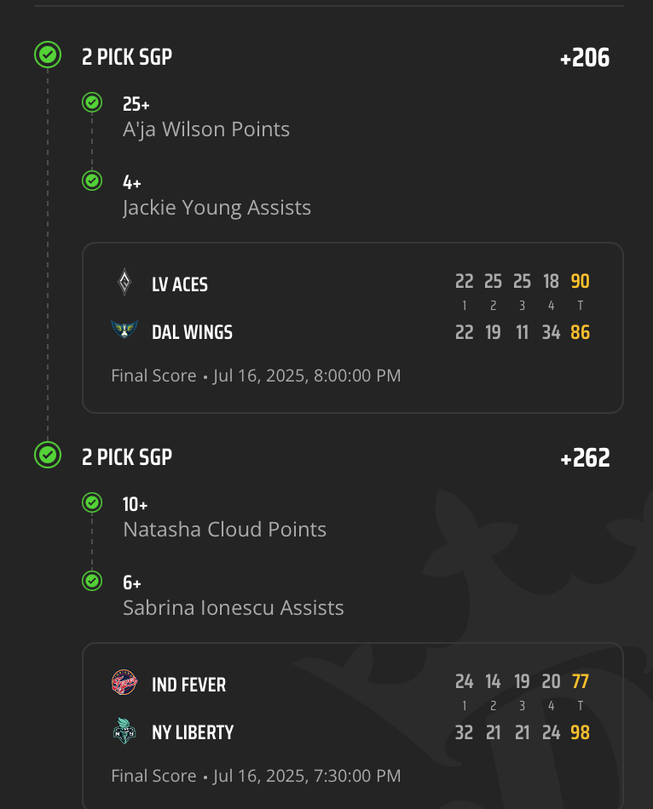Click the +262 odds value
This screenshot has height=809, width=653.
[x=585, y=458]
